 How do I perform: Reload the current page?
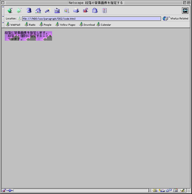click(29, 10)
